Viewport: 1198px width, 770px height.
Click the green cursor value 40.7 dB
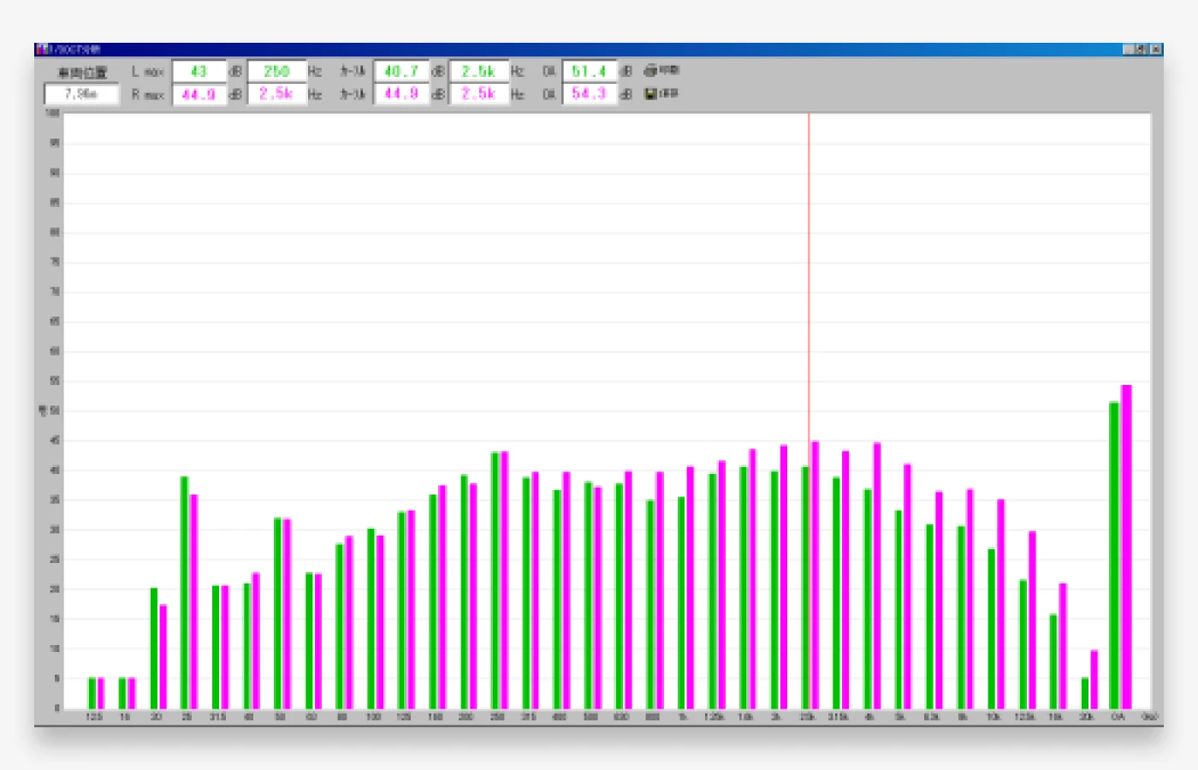click(401, 72)
